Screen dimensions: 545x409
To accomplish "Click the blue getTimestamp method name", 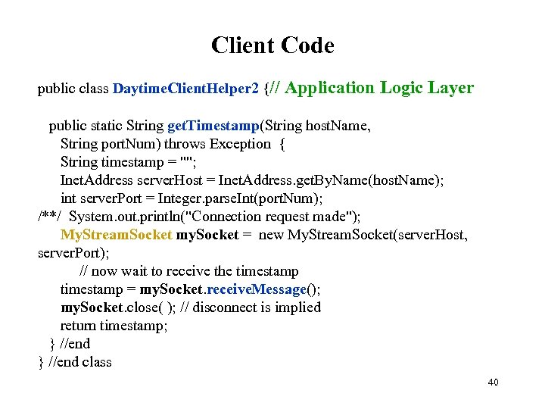I will pyautogui.click(x=213, y=126).
